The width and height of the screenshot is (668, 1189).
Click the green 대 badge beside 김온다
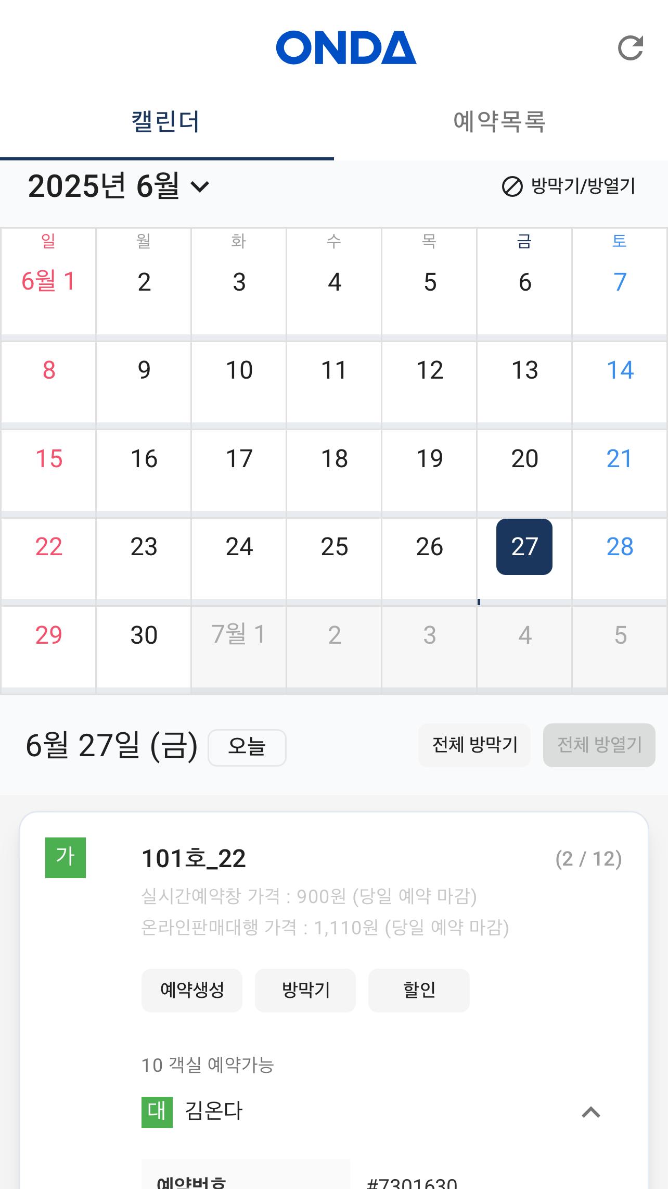pyautogui.click(x=157, y=1112)
